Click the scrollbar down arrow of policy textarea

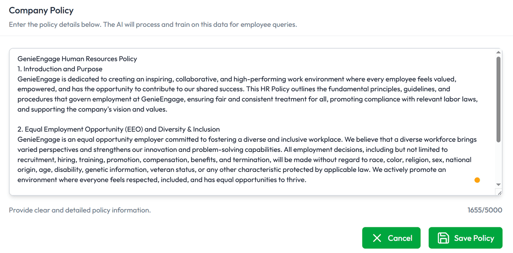(498, 184)
